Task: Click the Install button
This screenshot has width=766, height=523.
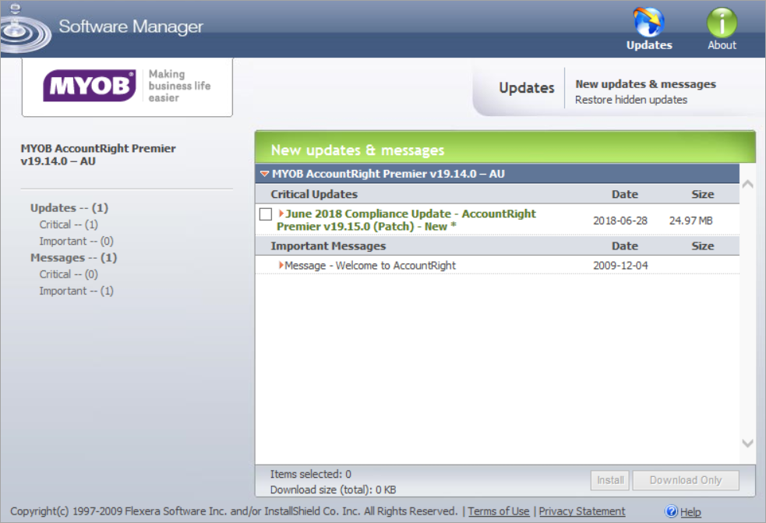Action: click(x=610, y=480)
